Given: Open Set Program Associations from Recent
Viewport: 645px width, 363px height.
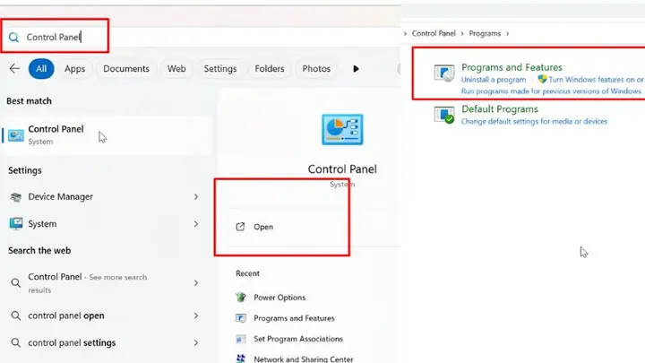Looking at the screenshot, I should tap(298, 339).
